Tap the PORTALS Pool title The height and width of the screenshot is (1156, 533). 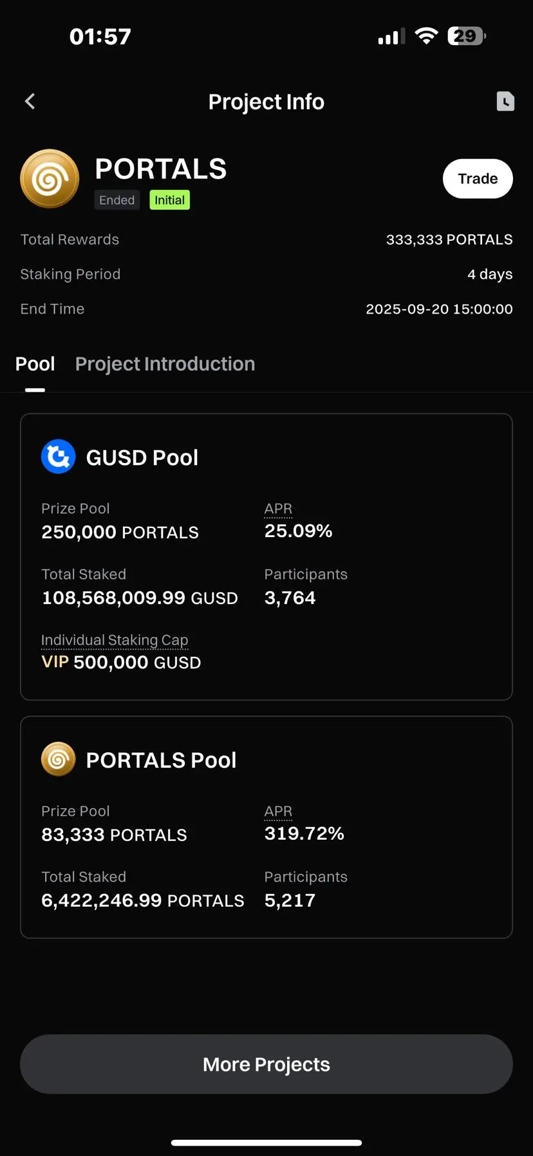162,760
